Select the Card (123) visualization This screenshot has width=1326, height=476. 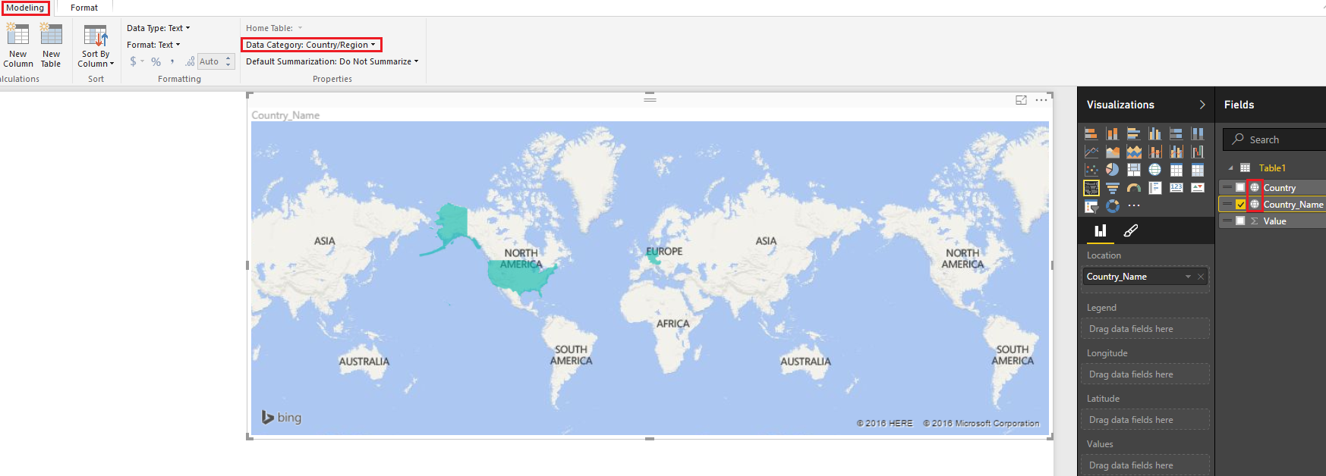(x=1176, y=188)
